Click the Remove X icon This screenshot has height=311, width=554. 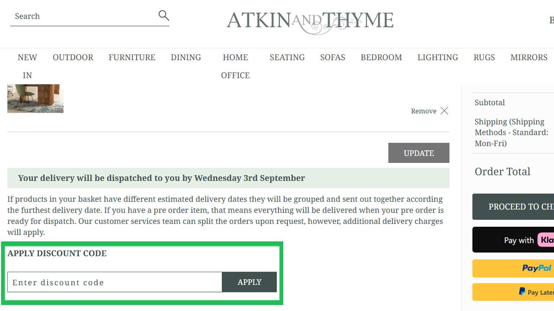pyautogui.click(x=444, y=111)
